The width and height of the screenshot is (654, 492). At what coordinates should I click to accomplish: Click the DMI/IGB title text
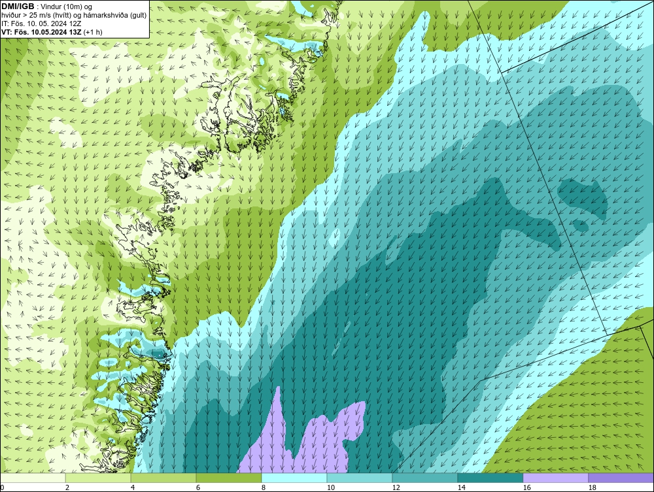point(18,7)
